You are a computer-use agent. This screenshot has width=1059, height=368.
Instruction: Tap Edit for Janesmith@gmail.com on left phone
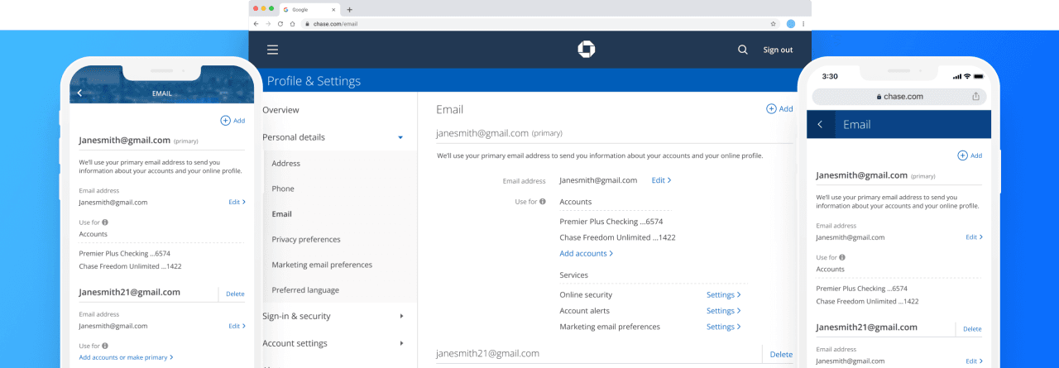pyautogui.click(x=237, y=202)
